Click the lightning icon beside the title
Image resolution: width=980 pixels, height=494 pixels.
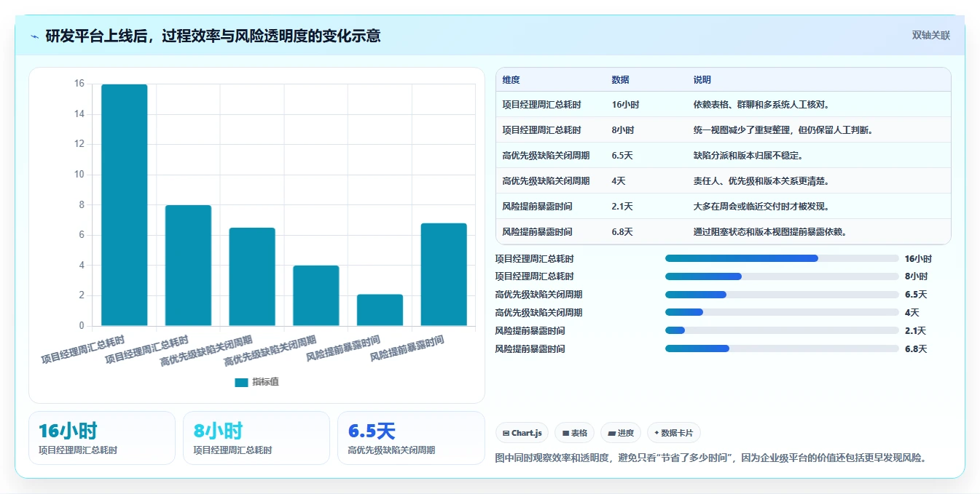[35, 36]
